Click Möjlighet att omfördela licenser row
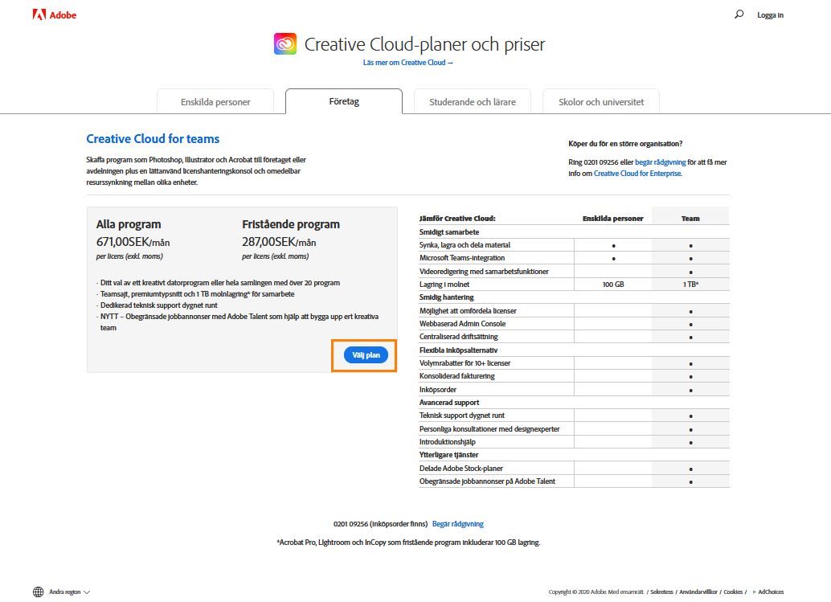 tap(574, 311)
